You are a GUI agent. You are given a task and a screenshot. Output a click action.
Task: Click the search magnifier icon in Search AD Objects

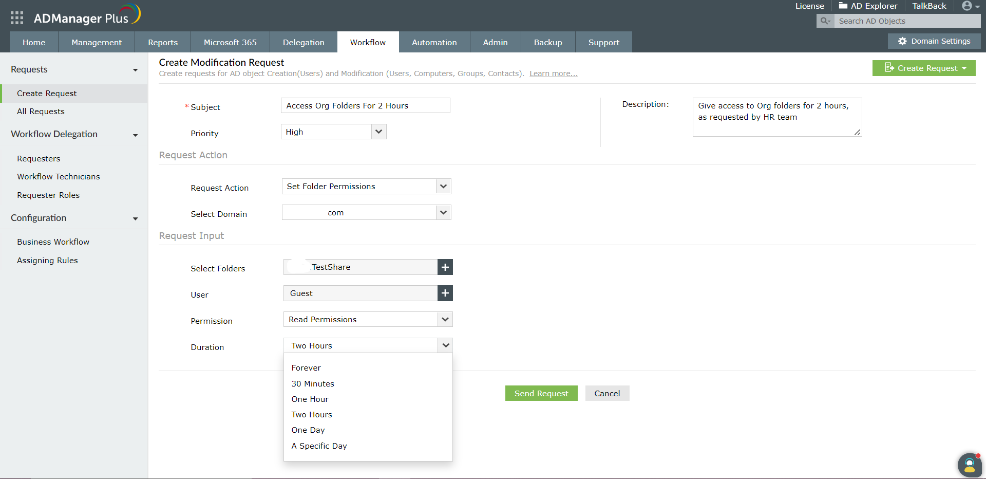(x=824, y=21)
